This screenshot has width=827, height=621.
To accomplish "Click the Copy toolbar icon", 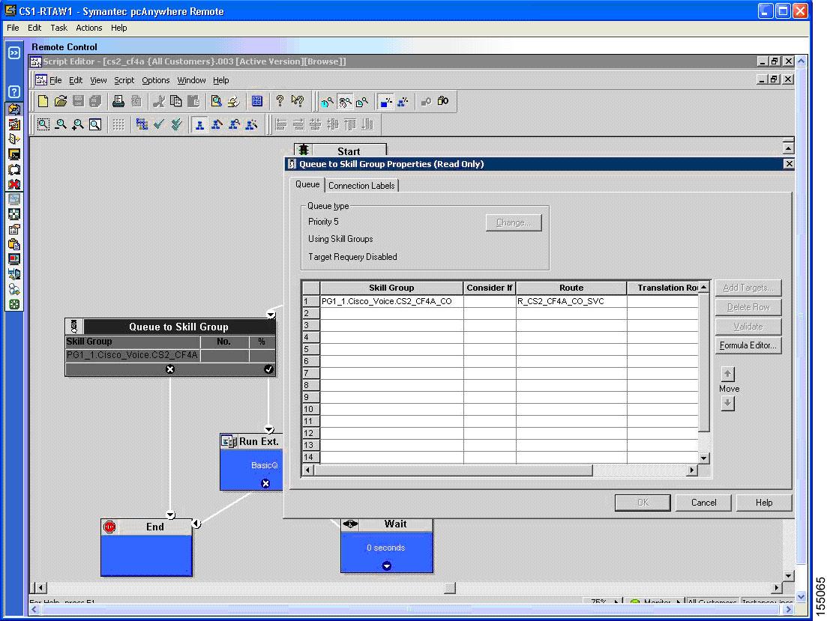I will click(x=175, y=101).
